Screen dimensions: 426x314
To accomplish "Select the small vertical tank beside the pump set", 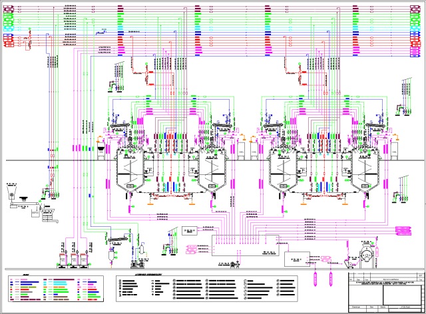I will point(142,249).
